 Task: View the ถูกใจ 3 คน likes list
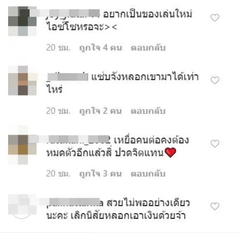(x=101, y=174)
